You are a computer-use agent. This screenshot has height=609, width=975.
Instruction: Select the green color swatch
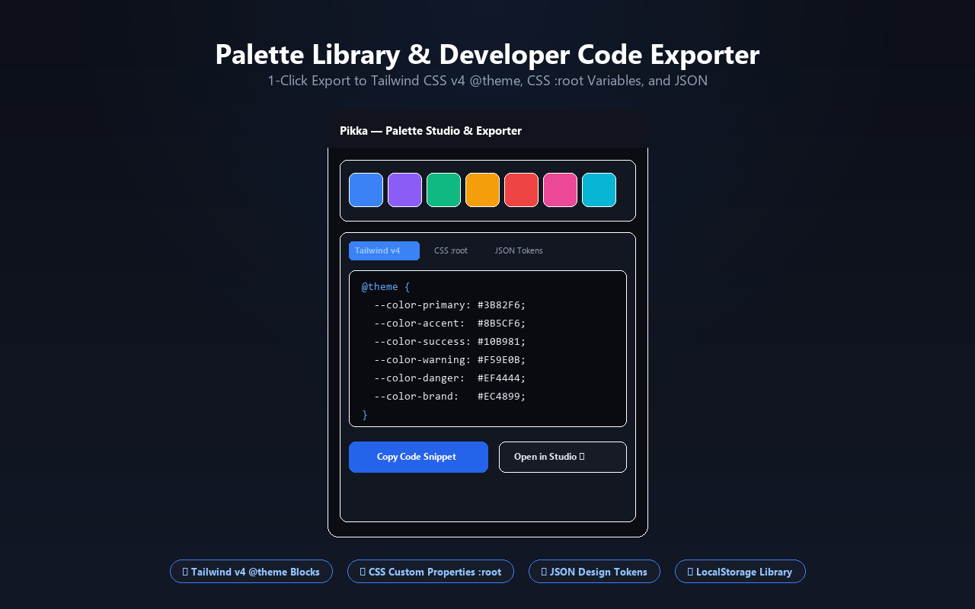click(x=443, y=190)
